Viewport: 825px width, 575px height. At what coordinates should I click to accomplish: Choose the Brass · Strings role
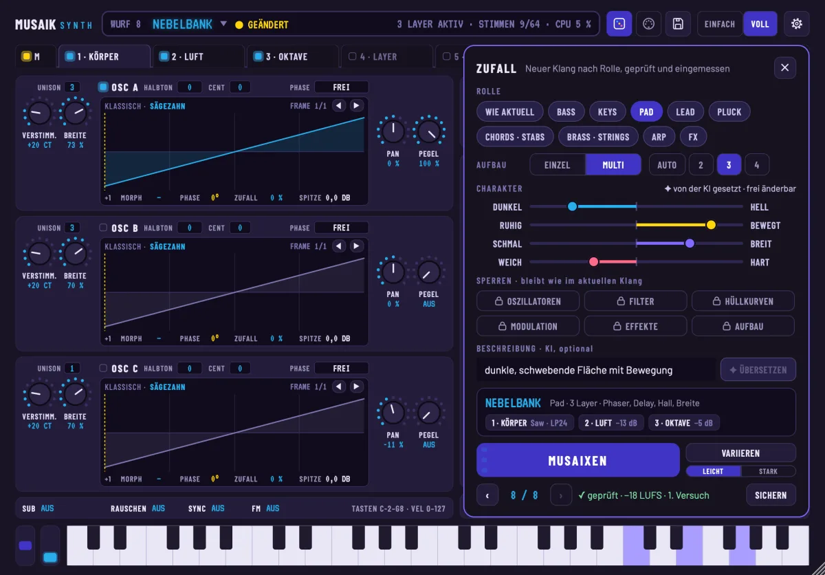pyautogui.click(x=598, y=137)
